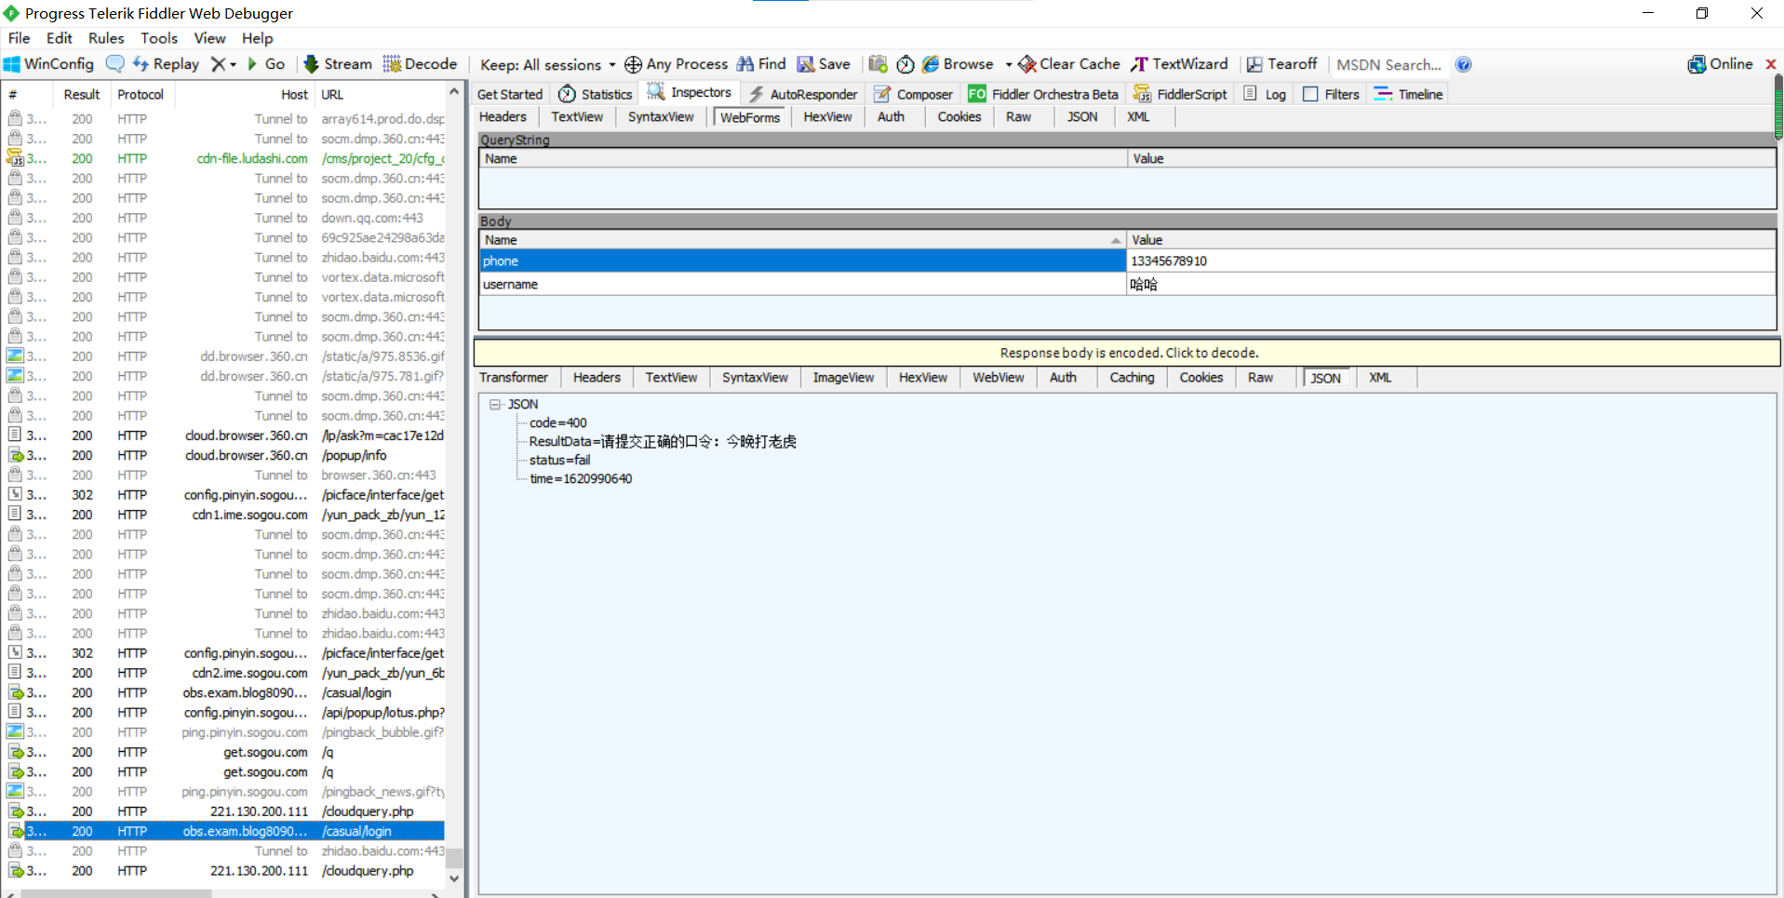Select the cdn1.ime.sogou.com session
Viewport: 1784px width, 898px height.
point(225,515)
